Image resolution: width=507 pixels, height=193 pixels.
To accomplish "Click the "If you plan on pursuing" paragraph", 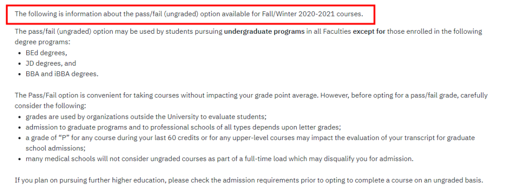I will [x=249, y=180].
